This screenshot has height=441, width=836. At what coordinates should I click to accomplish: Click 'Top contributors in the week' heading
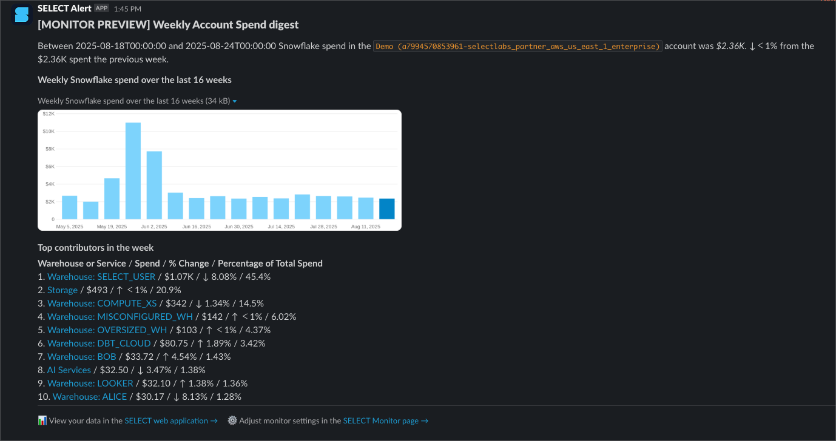pyautogui.click(x=96, y=248)
